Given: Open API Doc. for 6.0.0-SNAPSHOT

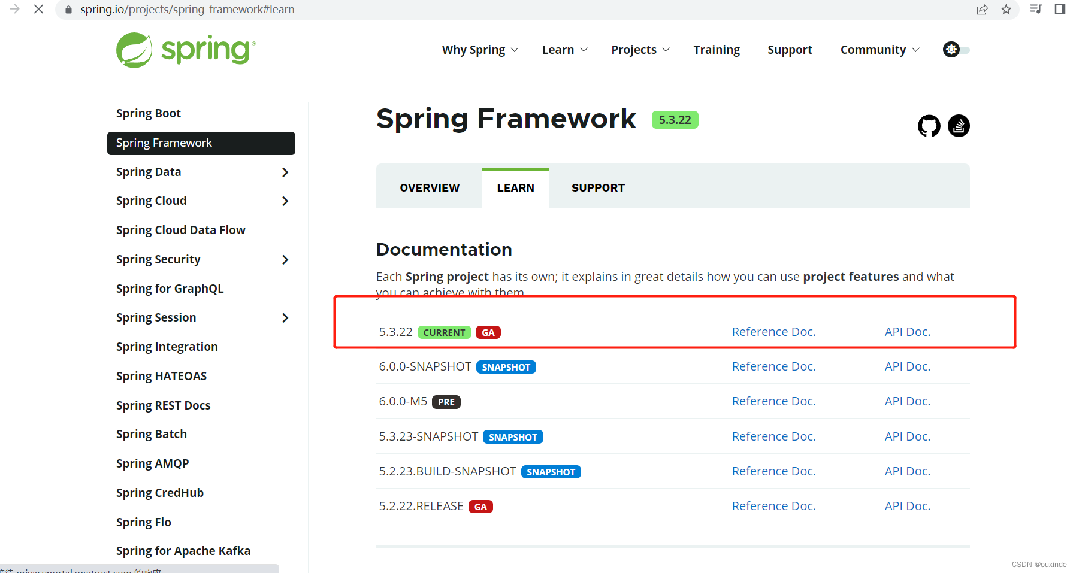Looking at the screenshot, I should (908, 366).
